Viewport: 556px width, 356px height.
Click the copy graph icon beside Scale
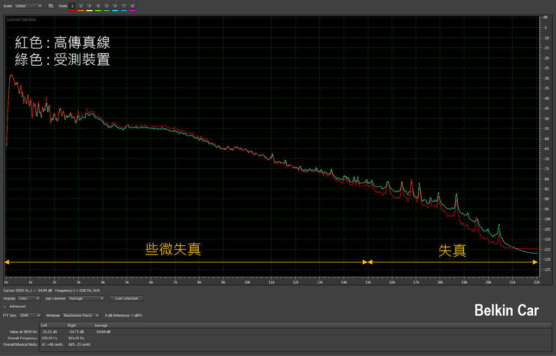click(x=51, y=6)
